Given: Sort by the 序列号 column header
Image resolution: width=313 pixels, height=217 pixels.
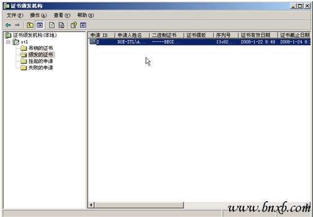Looking at the screenshot, I should [x=226, y=35].
